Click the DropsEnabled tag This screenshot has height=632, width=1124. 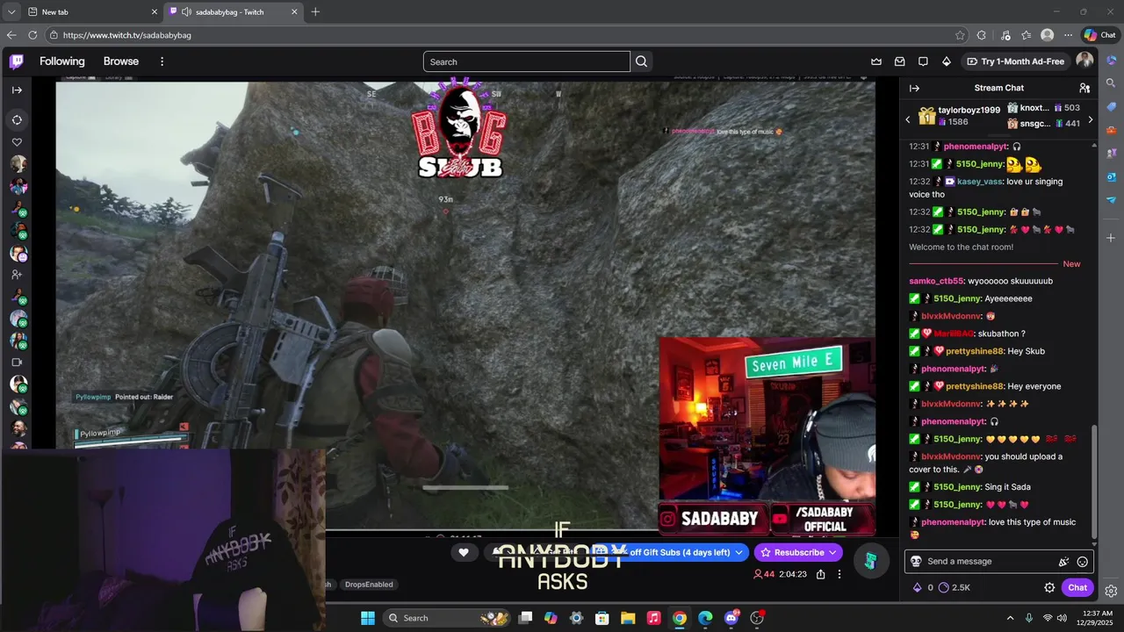[x=369, y=585]
